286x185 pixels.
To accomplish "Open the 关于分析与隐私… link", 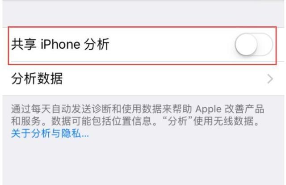I will 50,133.
